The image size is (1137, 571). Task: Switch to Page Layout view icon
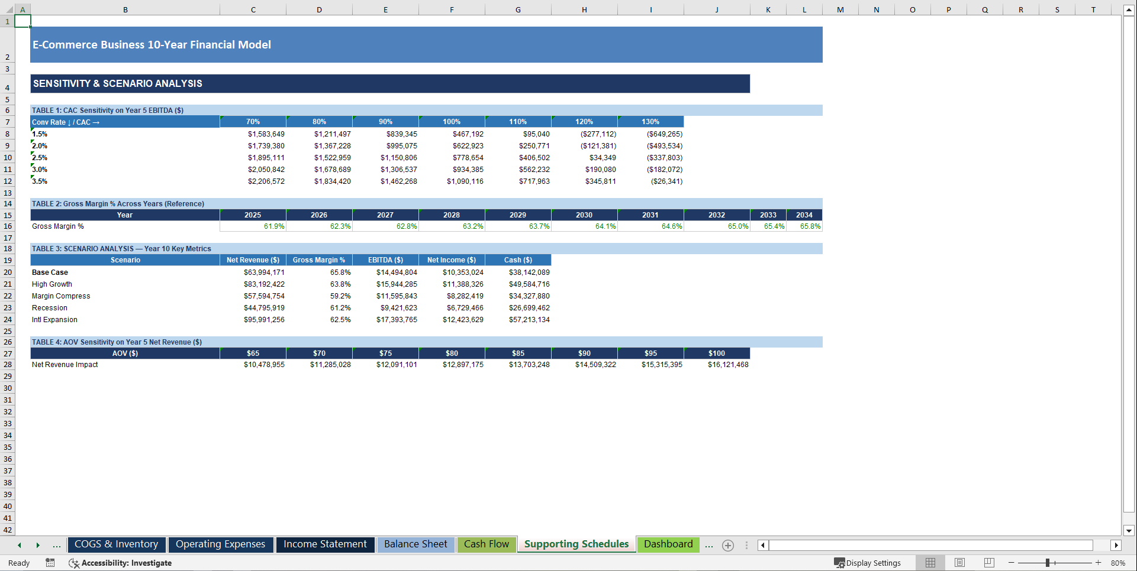coord(959,563)
